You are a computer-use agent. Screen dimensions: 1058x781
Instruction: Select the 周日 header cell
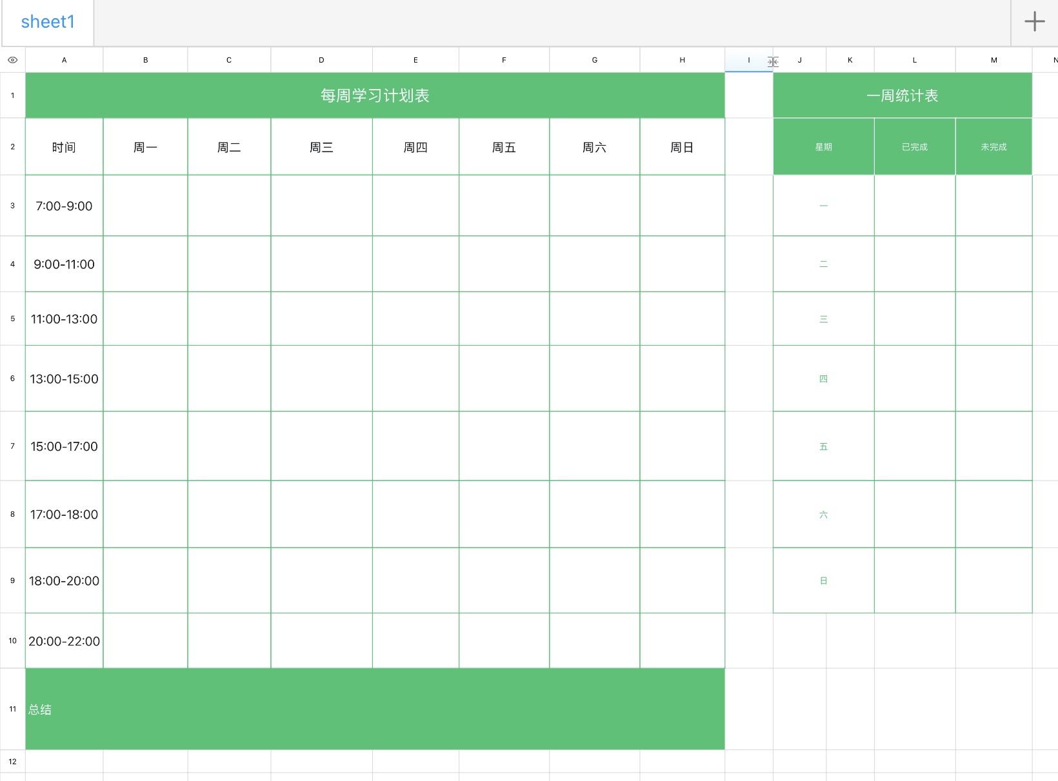point(682,147)
